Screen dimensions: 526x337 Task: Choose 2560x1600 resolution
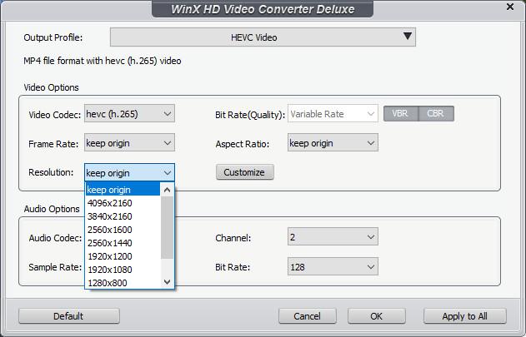[x=123, y=230]
